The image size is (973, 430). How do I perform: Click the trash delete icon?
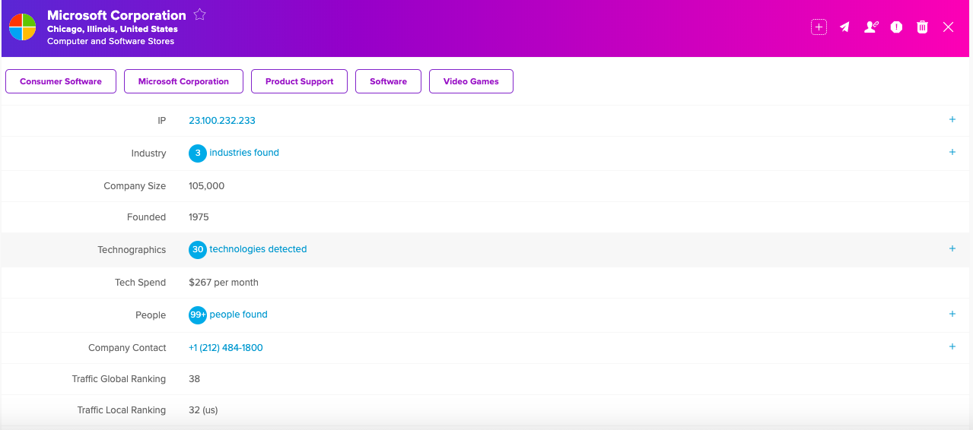pyautogui.click(x=922, y=27)
